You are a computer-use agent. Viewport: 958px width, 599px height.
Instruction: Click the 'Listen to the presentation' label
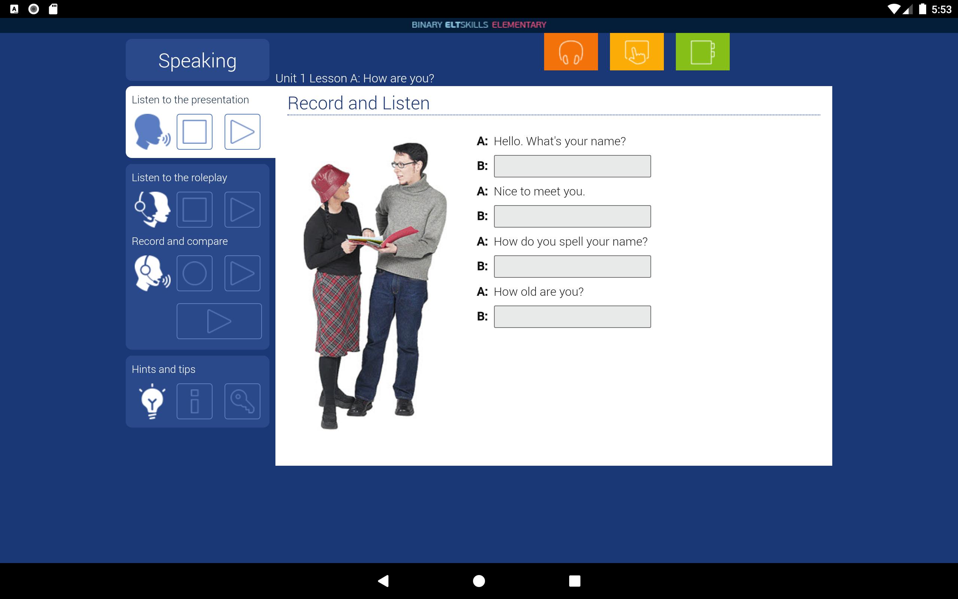pos(190,100)
